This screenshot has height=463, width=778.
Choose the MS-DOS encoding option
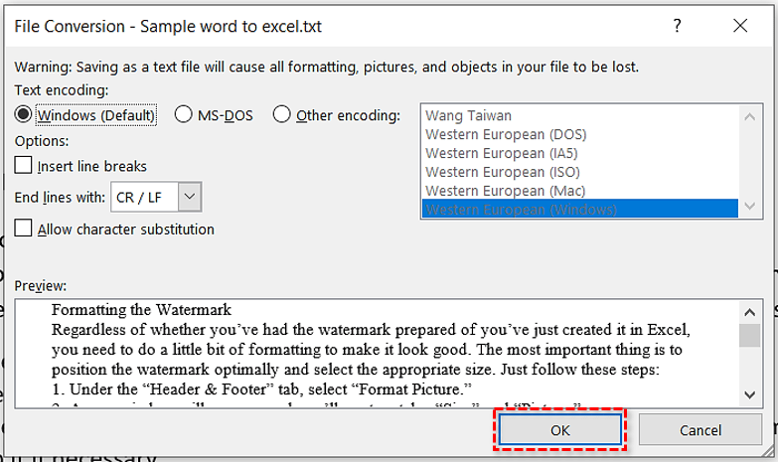pos(183,115)
